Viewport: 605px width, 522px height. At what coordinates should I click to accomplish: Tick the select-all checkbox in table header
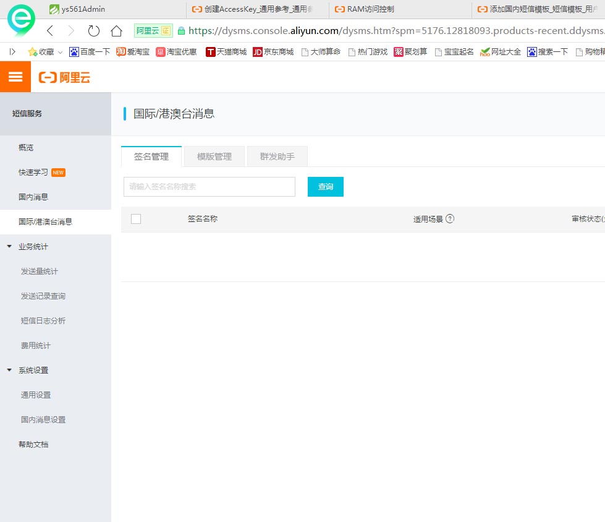tap(136, 219)
